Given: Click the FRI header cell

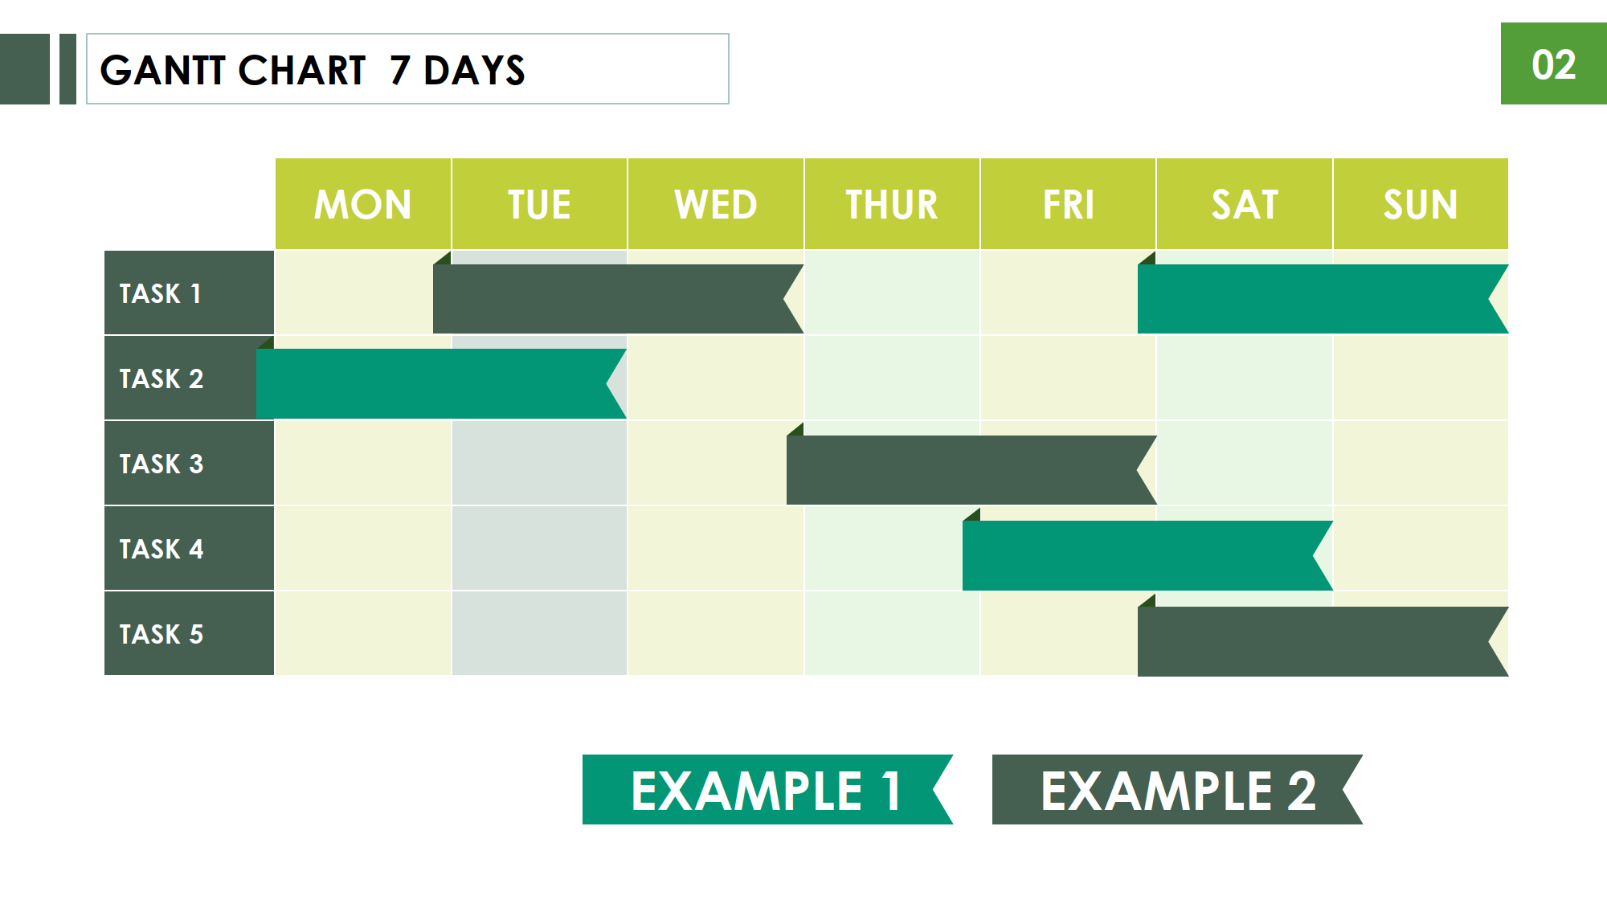Looking at the screenshot, I should click(1069, 204).
